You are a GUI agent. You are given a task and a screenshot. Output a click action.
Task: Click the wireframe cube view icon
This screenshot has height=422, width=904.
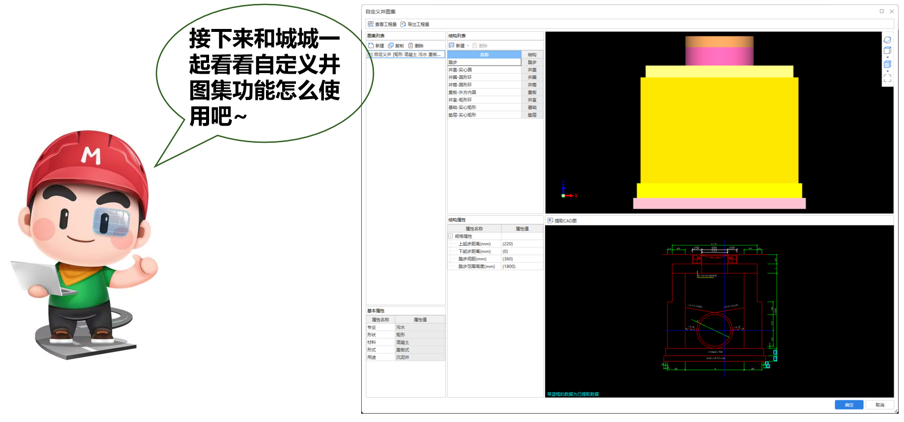click(887, 50)
